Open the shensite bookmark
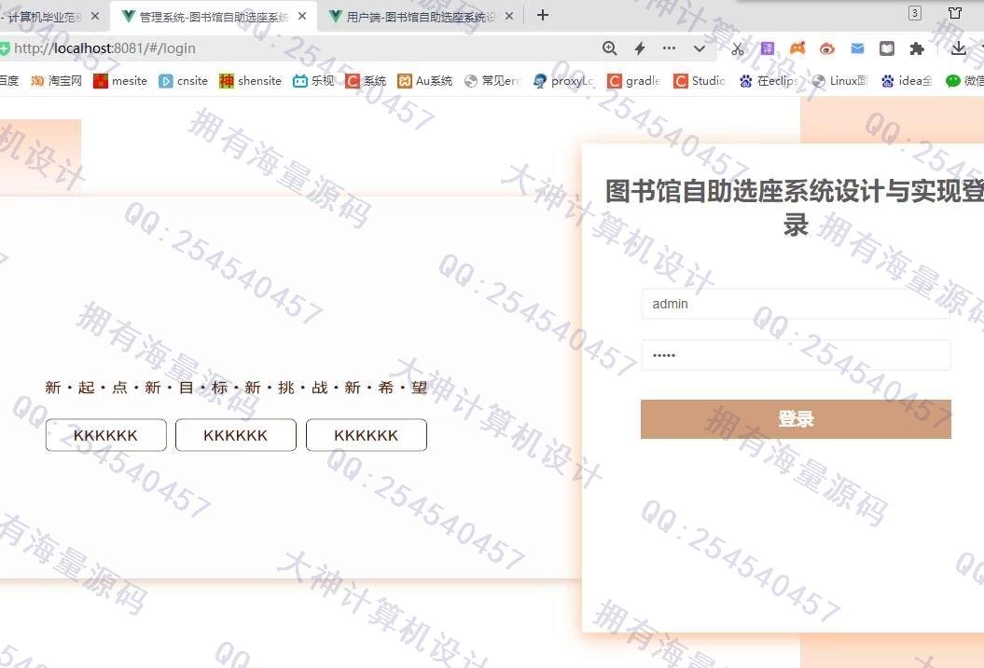Viewport: 984px width, 668px height. click(x=250, y=81)
